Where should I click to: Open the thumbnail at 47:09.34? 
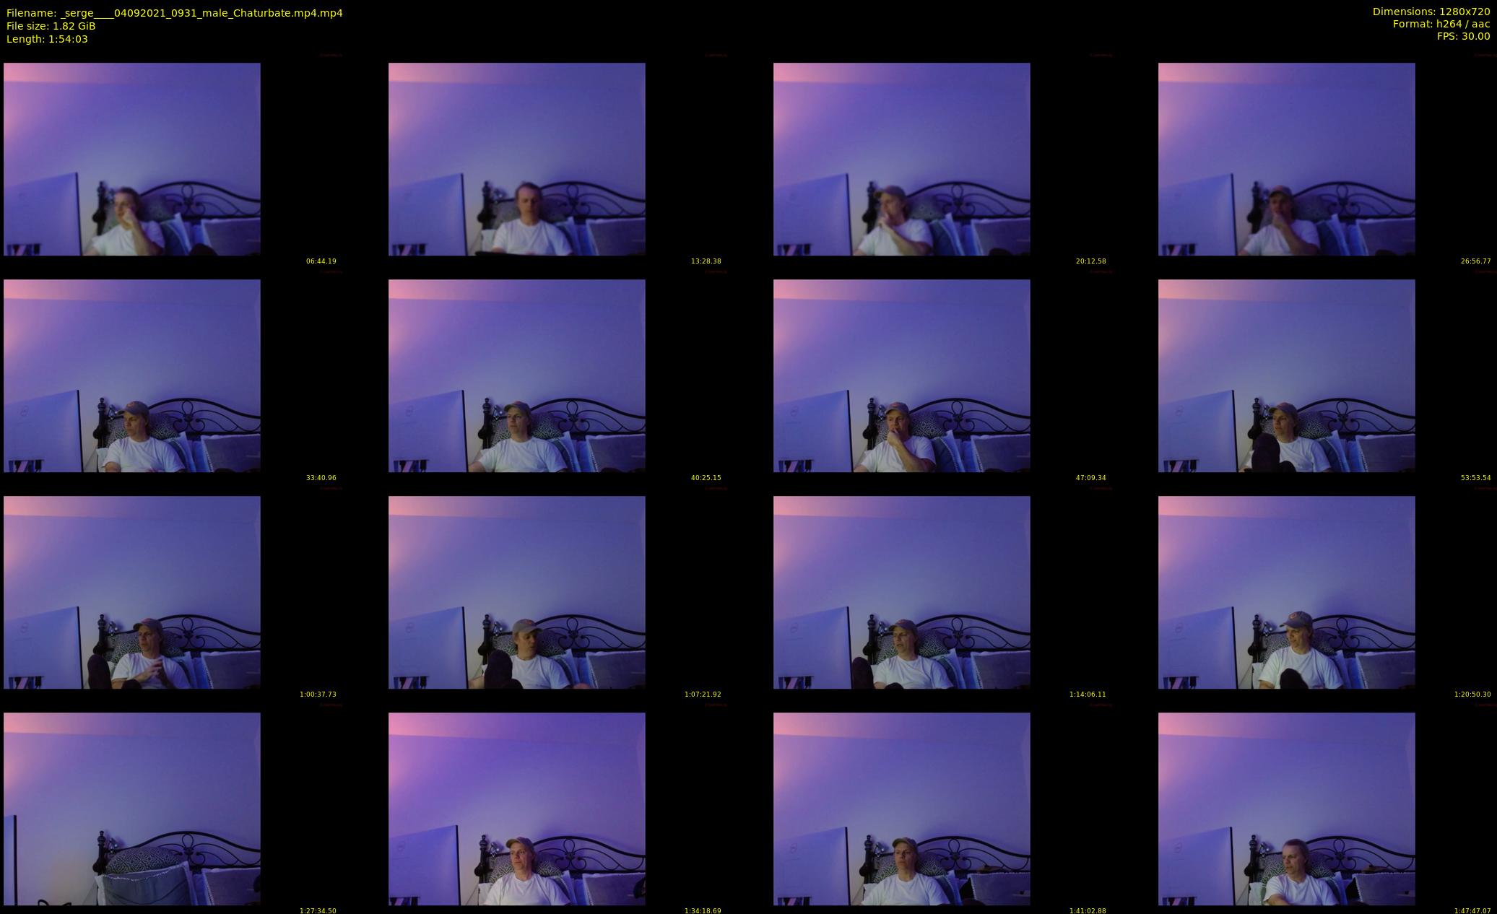coord(901,375)
